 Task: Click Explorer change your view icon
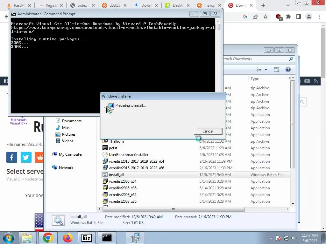(259, 70)
